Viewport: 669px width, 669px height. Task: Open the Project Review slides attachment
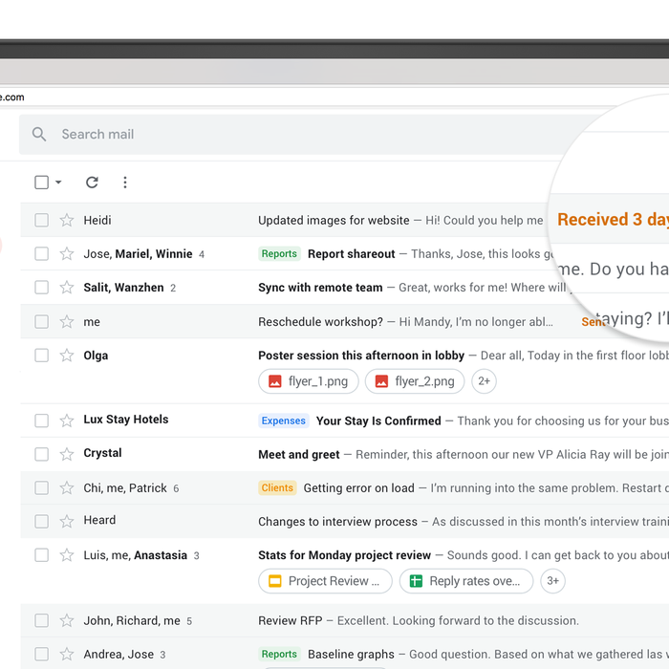point(325,581)
